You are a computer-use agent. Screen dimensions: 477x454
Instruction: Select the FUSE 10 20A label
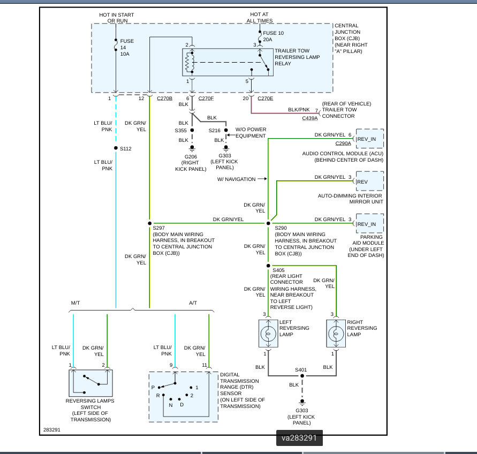click(273, 36)
